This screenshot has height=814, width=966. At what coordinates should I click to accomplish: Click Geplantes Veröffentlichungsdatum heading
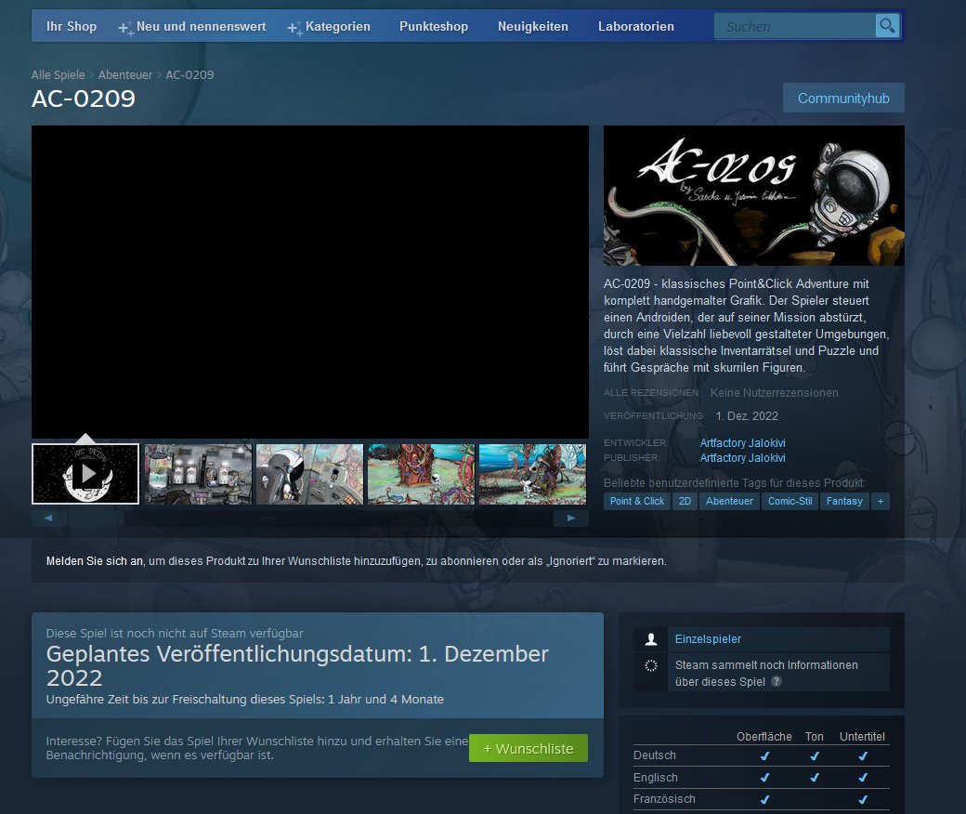click(x=297, y=665)
